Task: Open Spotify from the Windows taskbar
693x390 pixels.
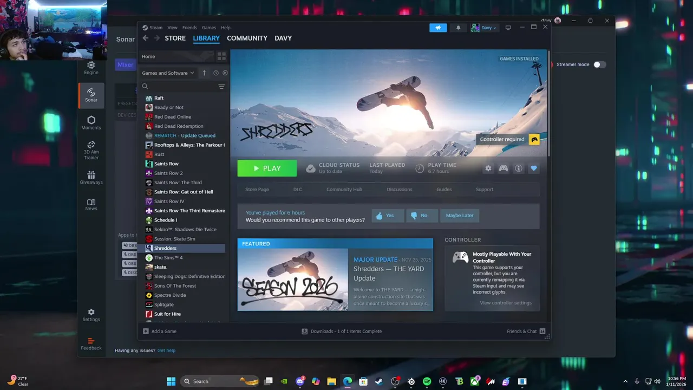Action: tap(427, 381)
